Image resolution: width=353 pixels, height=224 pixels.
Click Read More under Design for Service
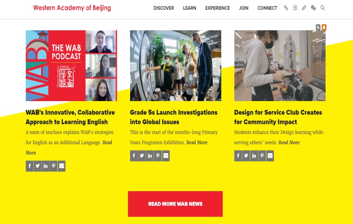pyautogui.click(x=289, y=143)
